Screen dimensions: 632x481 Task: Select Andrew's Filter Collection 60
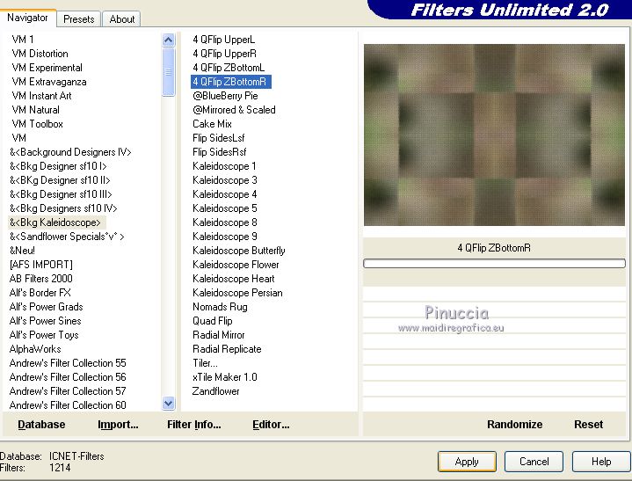(x=68, y=405)
